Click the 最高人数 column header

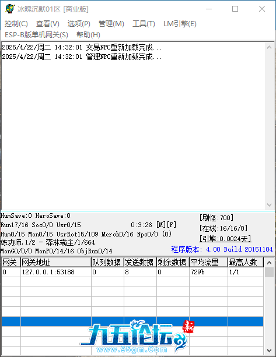pos(246,262)
